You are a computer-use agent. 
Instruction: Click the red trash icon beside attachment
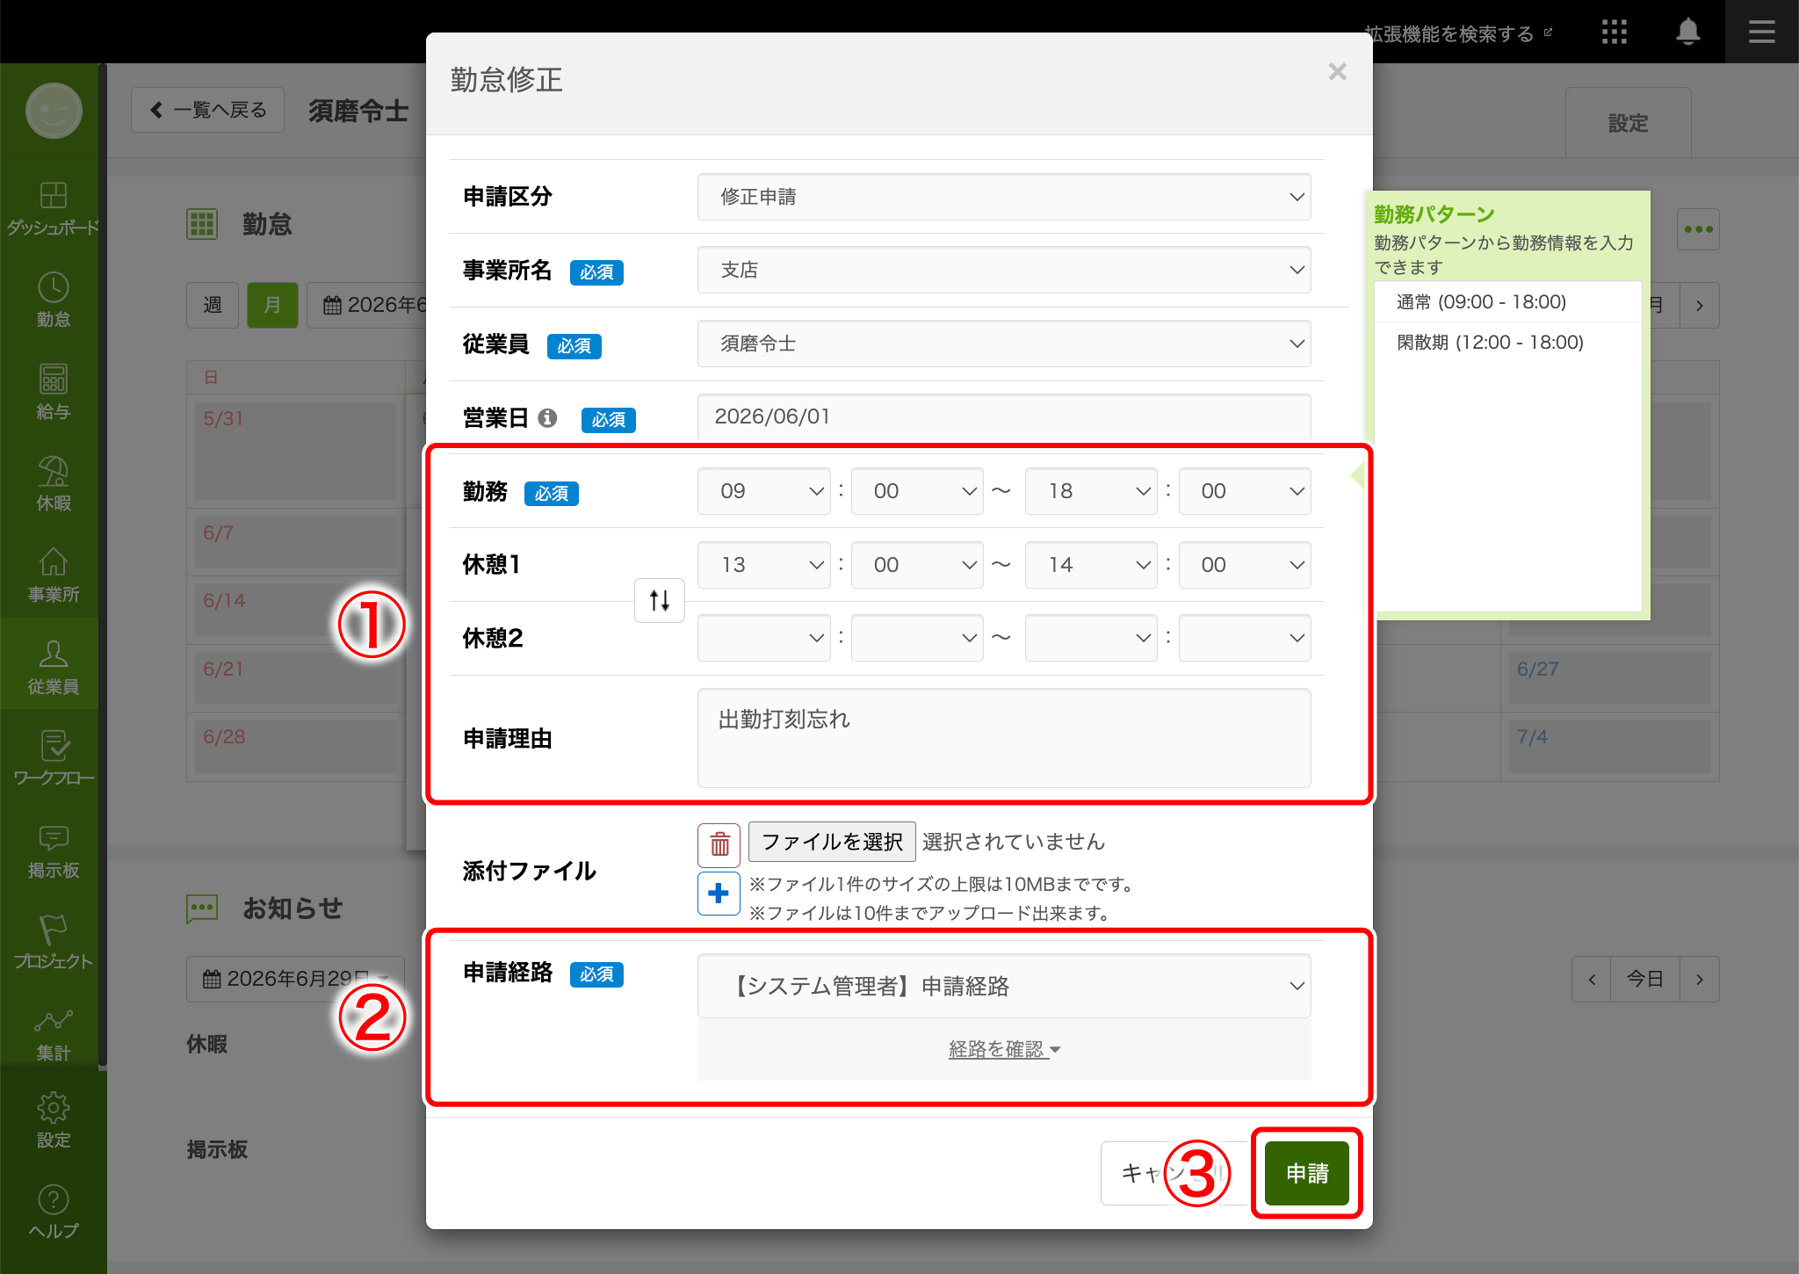[719, 844]
